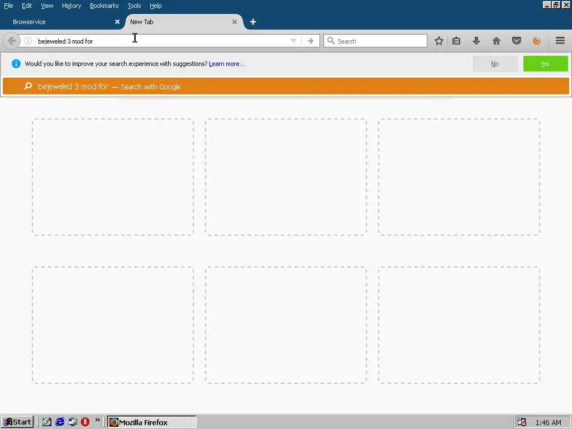572x429 pixels.
Task: Launch Opera from quick launch
Action: [x=85, y=422]
